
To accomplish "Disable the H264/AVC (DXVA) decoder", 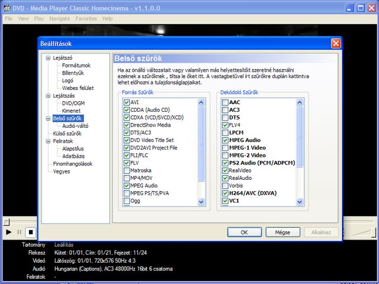I will coord(225,193).
